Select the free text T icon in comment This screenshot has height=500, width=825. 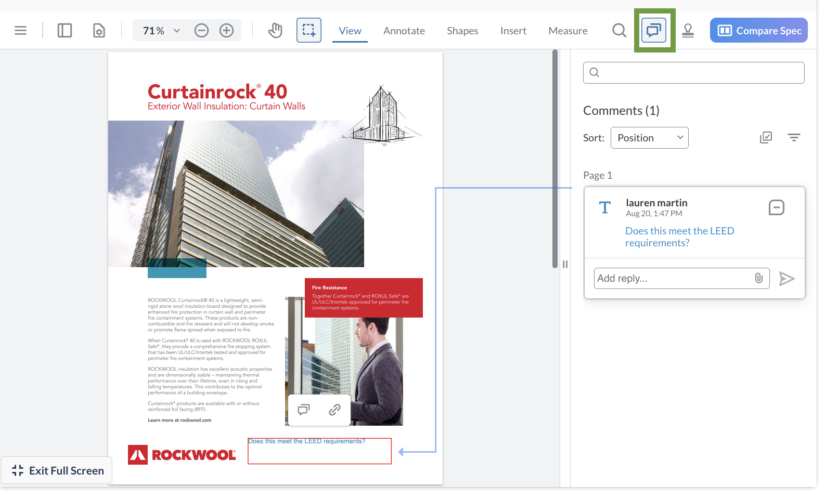point(604,208)
